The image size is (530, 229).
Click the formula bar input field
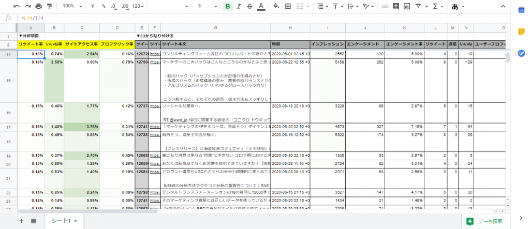(259, 18)
